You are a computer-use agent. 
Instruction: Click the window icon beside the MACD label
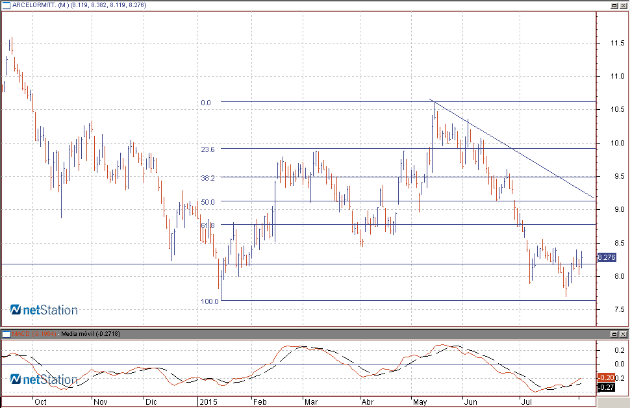coord(6,334)
